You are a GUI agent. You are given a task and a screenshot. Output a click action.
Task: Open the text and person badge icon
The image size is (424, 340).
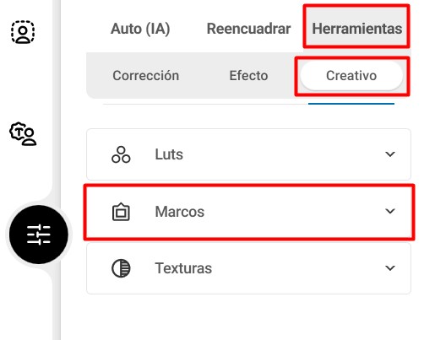pyautogui.click(x=23, y=134)
